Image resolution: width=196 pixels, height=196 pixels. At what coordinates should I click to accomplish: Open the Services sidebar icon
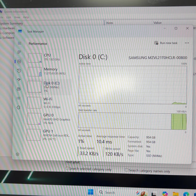click(18, 107)
